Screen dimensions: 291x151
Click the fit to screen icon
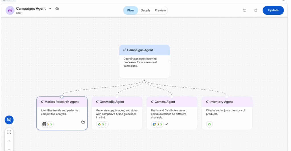point(9,132)
